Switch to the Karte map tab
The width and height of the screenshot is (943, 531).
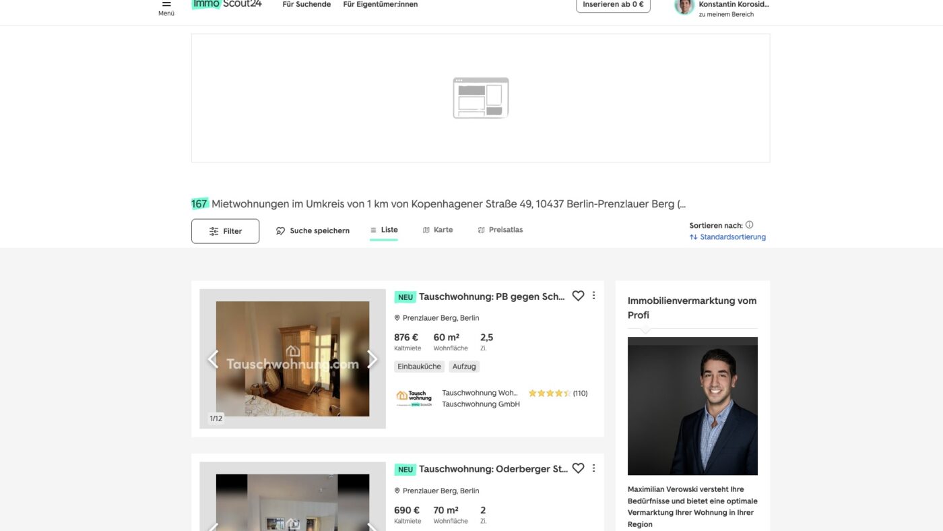click(438, 230)
